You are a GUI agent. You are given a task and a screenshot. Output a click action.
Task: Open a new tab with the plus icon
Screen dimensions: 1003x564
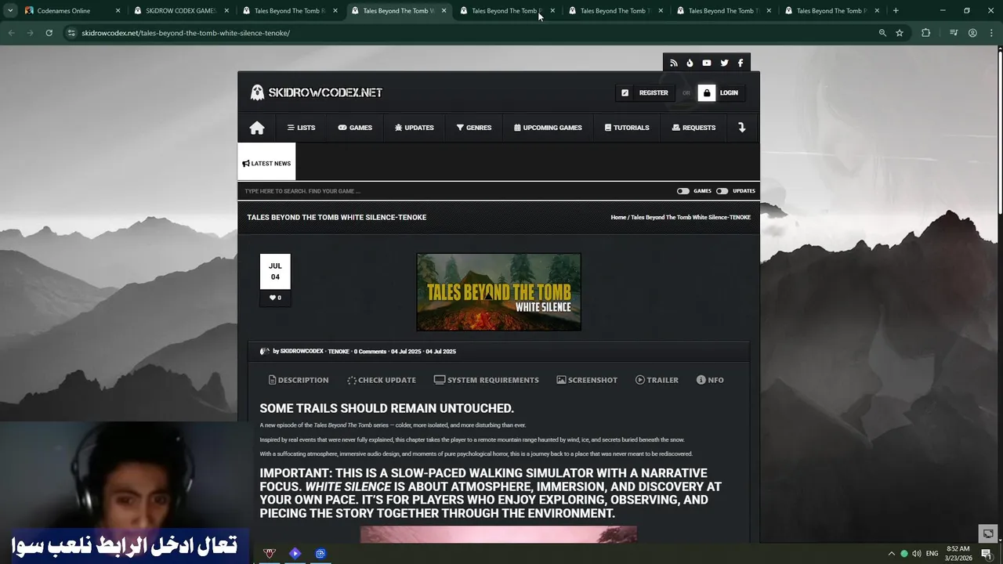click(896, 11)
